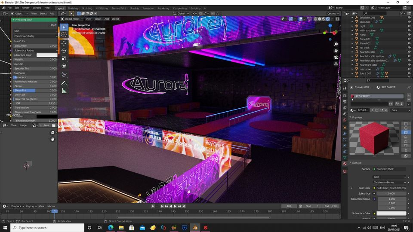Click the Subsurface Color white swatch in properties

[391, 214]
